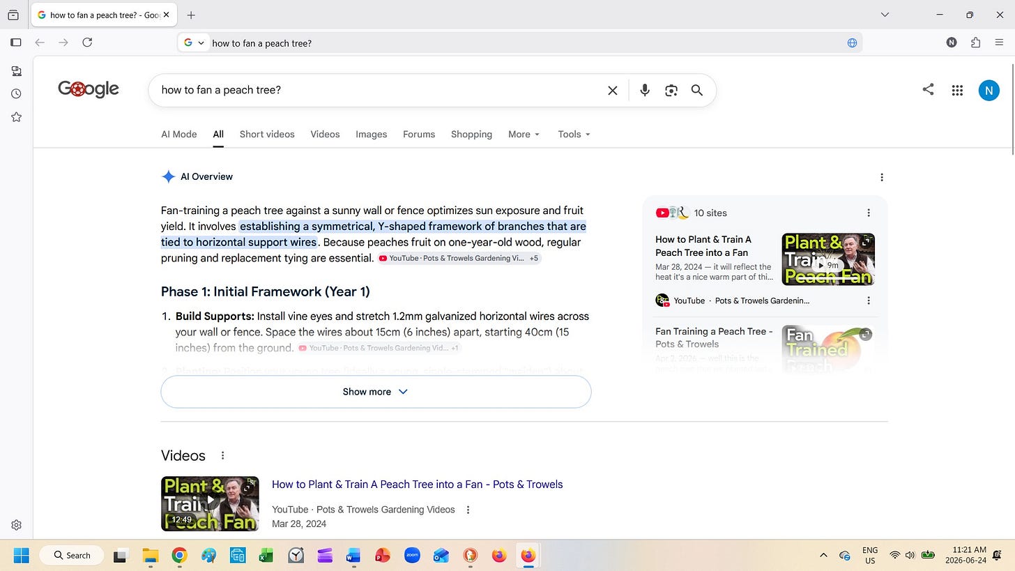Open the AI Overview three-dot options
This screenshot has height=571, width=1015.
pyautogui.click(x=882, y=177)
